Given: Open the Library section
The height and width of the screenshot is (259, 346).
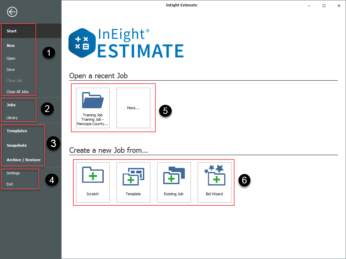Looking at the screenshot, I should point(12,118).
